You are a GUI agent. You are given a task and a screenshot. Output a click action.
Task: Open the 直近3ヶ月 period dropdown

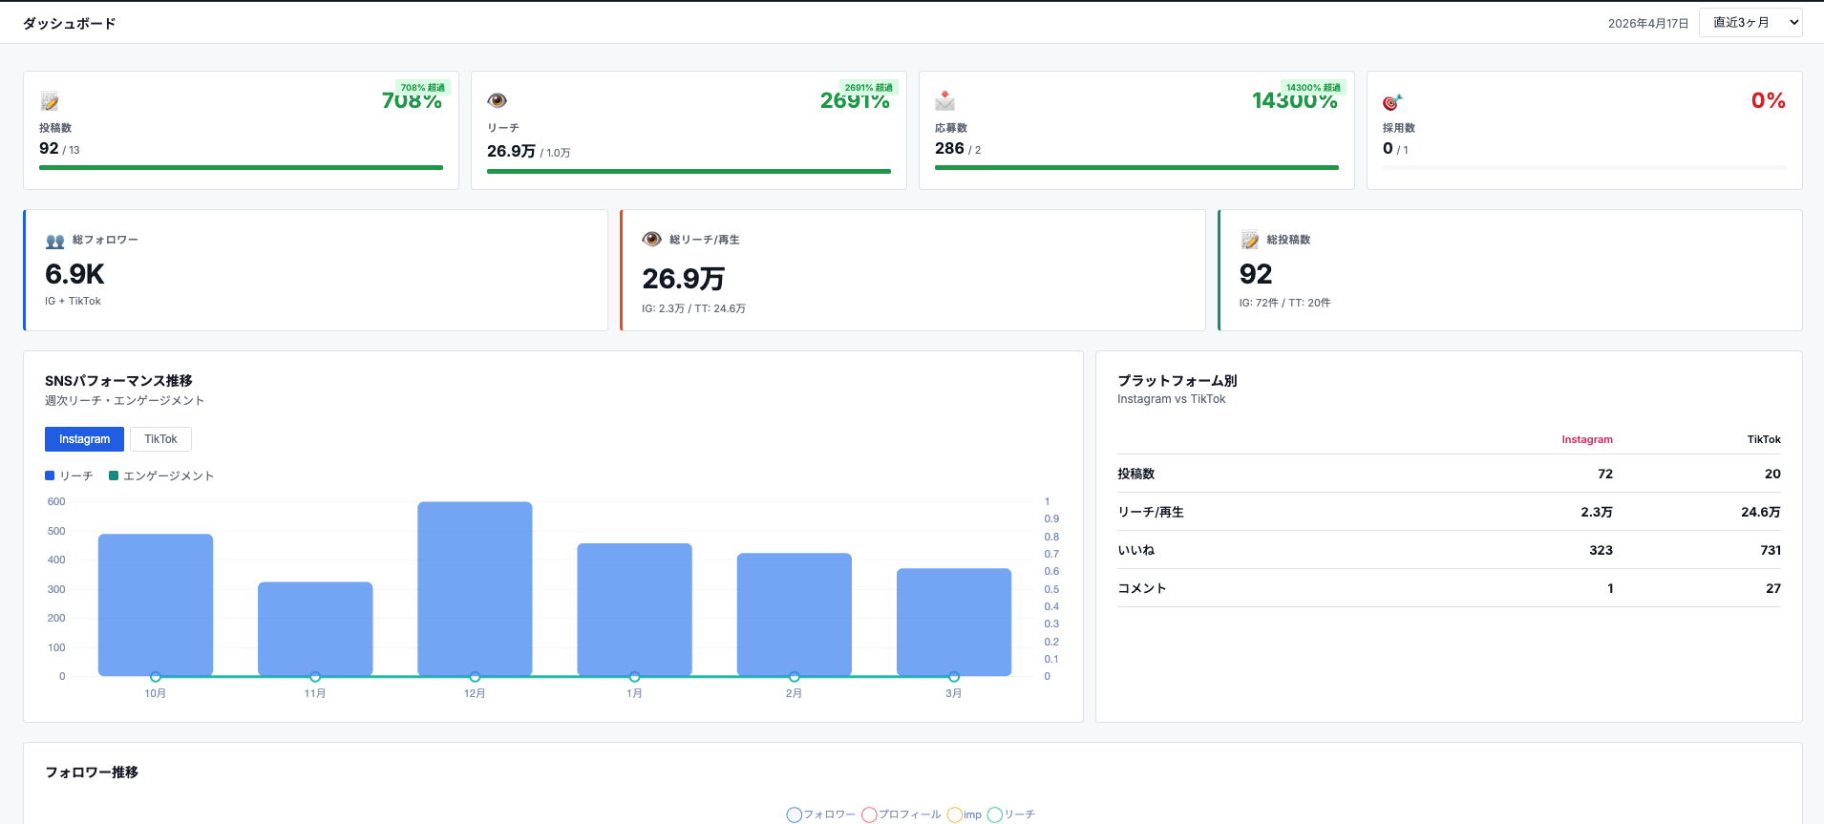pyautogui.click(x=1750, y=23)
